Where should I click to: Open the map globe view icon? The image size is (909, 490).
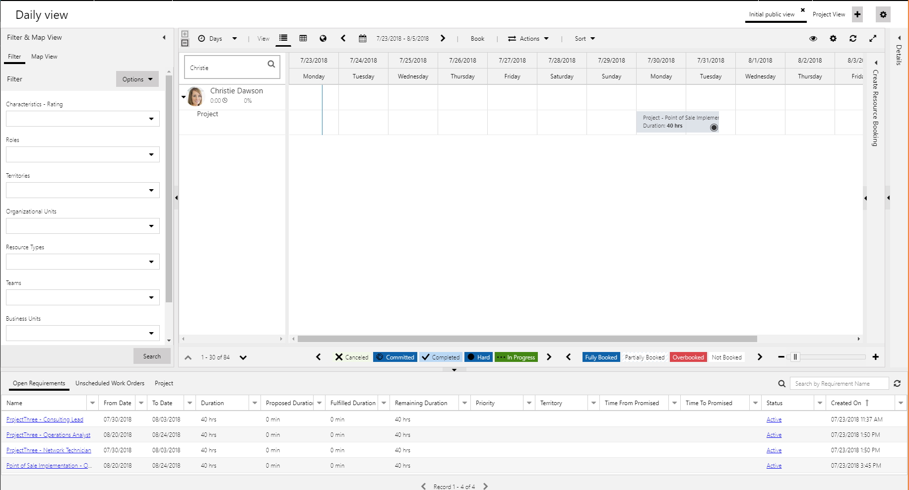coord(323,38)
